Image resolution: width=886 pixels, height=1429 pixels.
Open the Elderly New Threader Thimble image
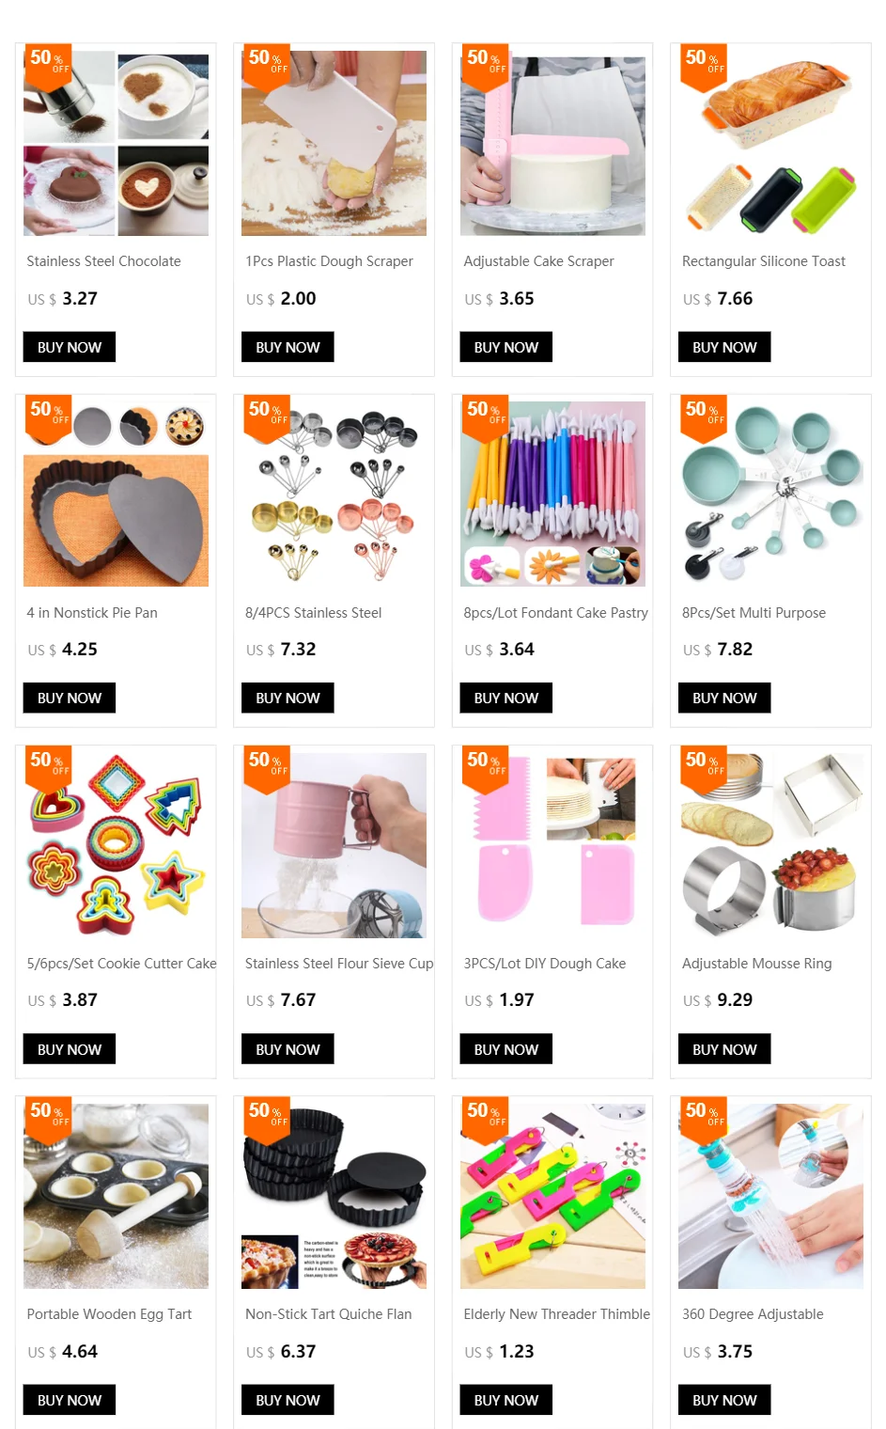point(552,1196)
